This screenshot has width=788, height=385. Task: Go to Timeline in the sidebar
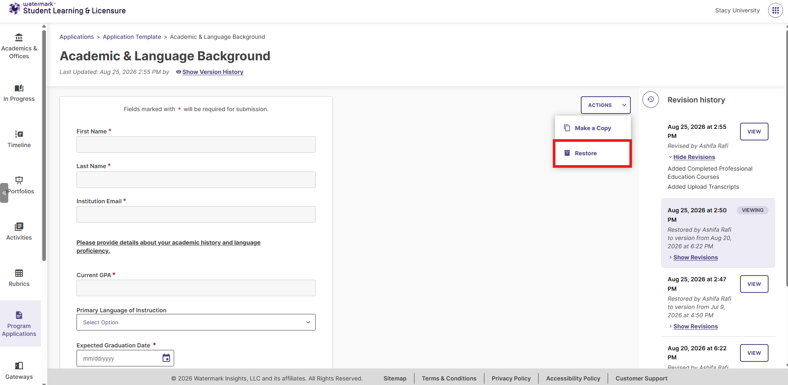pyautogui.click(x=19, y=139)
